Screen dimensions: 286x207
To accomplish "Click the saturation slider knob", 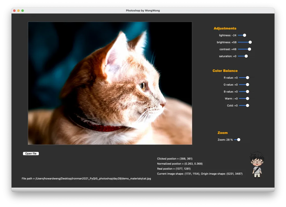I will click(246, 56).
